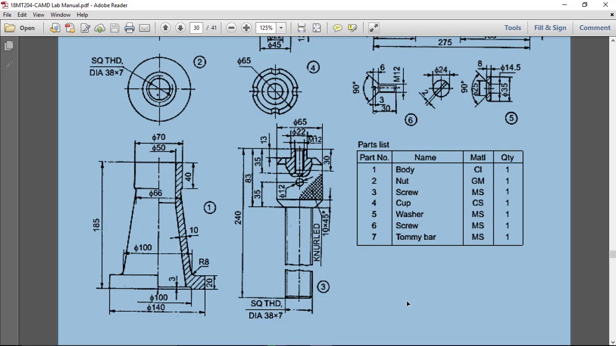The width and height of the screenshot is (616, 346).
Task: Click the "Matl" column header
Action: [x=478, y=158]
